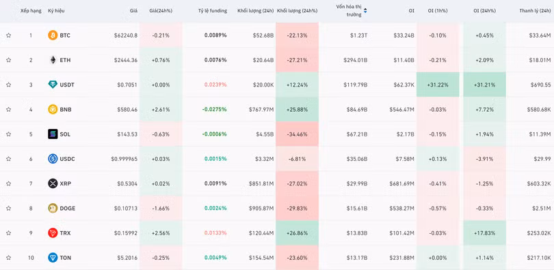Sort by OI (24h%) header
554x270 pixels.
tap(484, 11)
